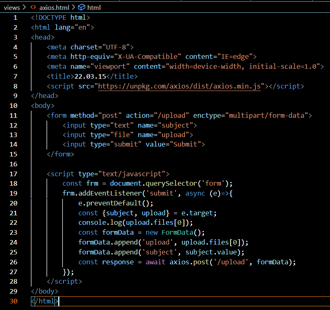Click the initial-scale=1.0 text

(283, 66)
